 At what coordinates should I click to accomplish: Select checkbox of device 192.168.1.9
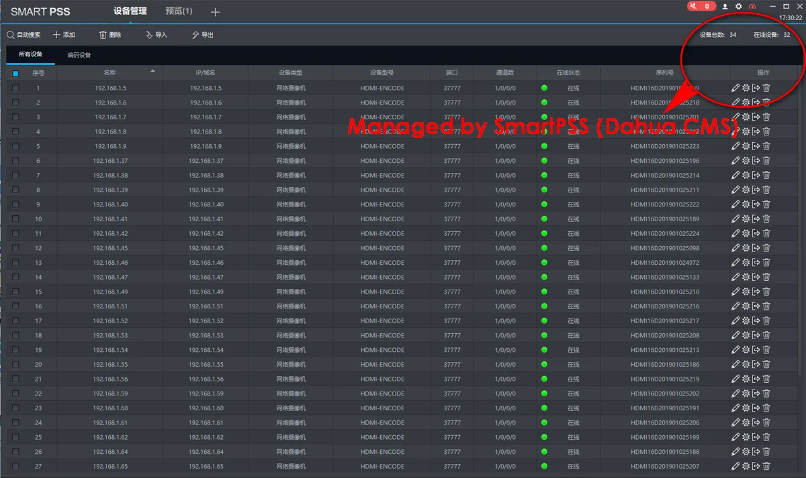[x=15, y=146]
